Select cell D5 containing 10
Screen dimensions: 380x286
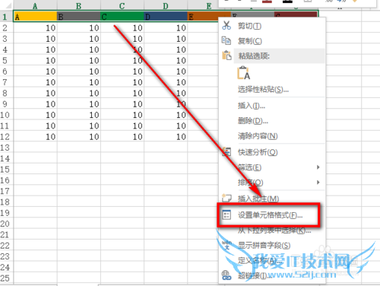[x=166, y=60]
